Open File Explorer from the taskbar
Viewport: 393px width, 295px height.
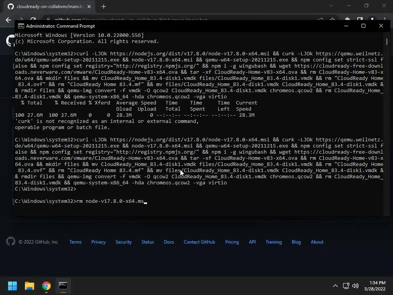click(29, 286)
